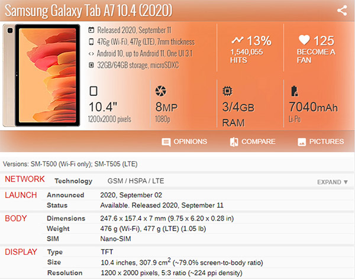
Task: Click the Galaxy Tab A7 product image
Action: pos(41,76)
